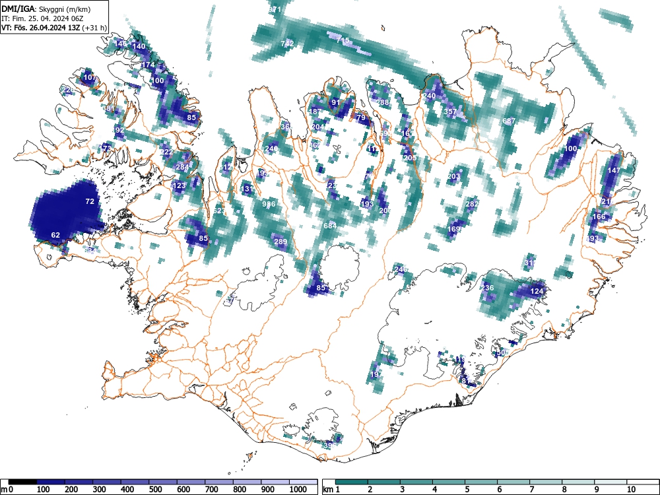Click the map value '715' in the north

(343, 40)
